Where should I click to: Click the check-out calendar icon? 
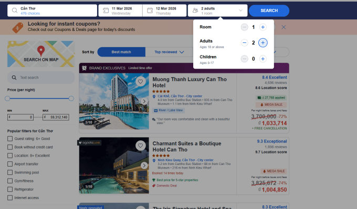click(150, 10)
